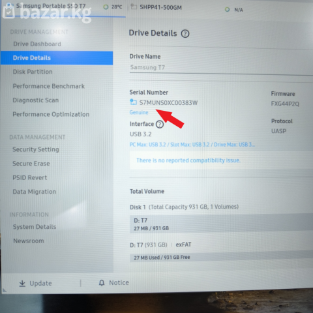Click the Update button
313x313 pixels.
pyautogui.click(x=35, y=283)
